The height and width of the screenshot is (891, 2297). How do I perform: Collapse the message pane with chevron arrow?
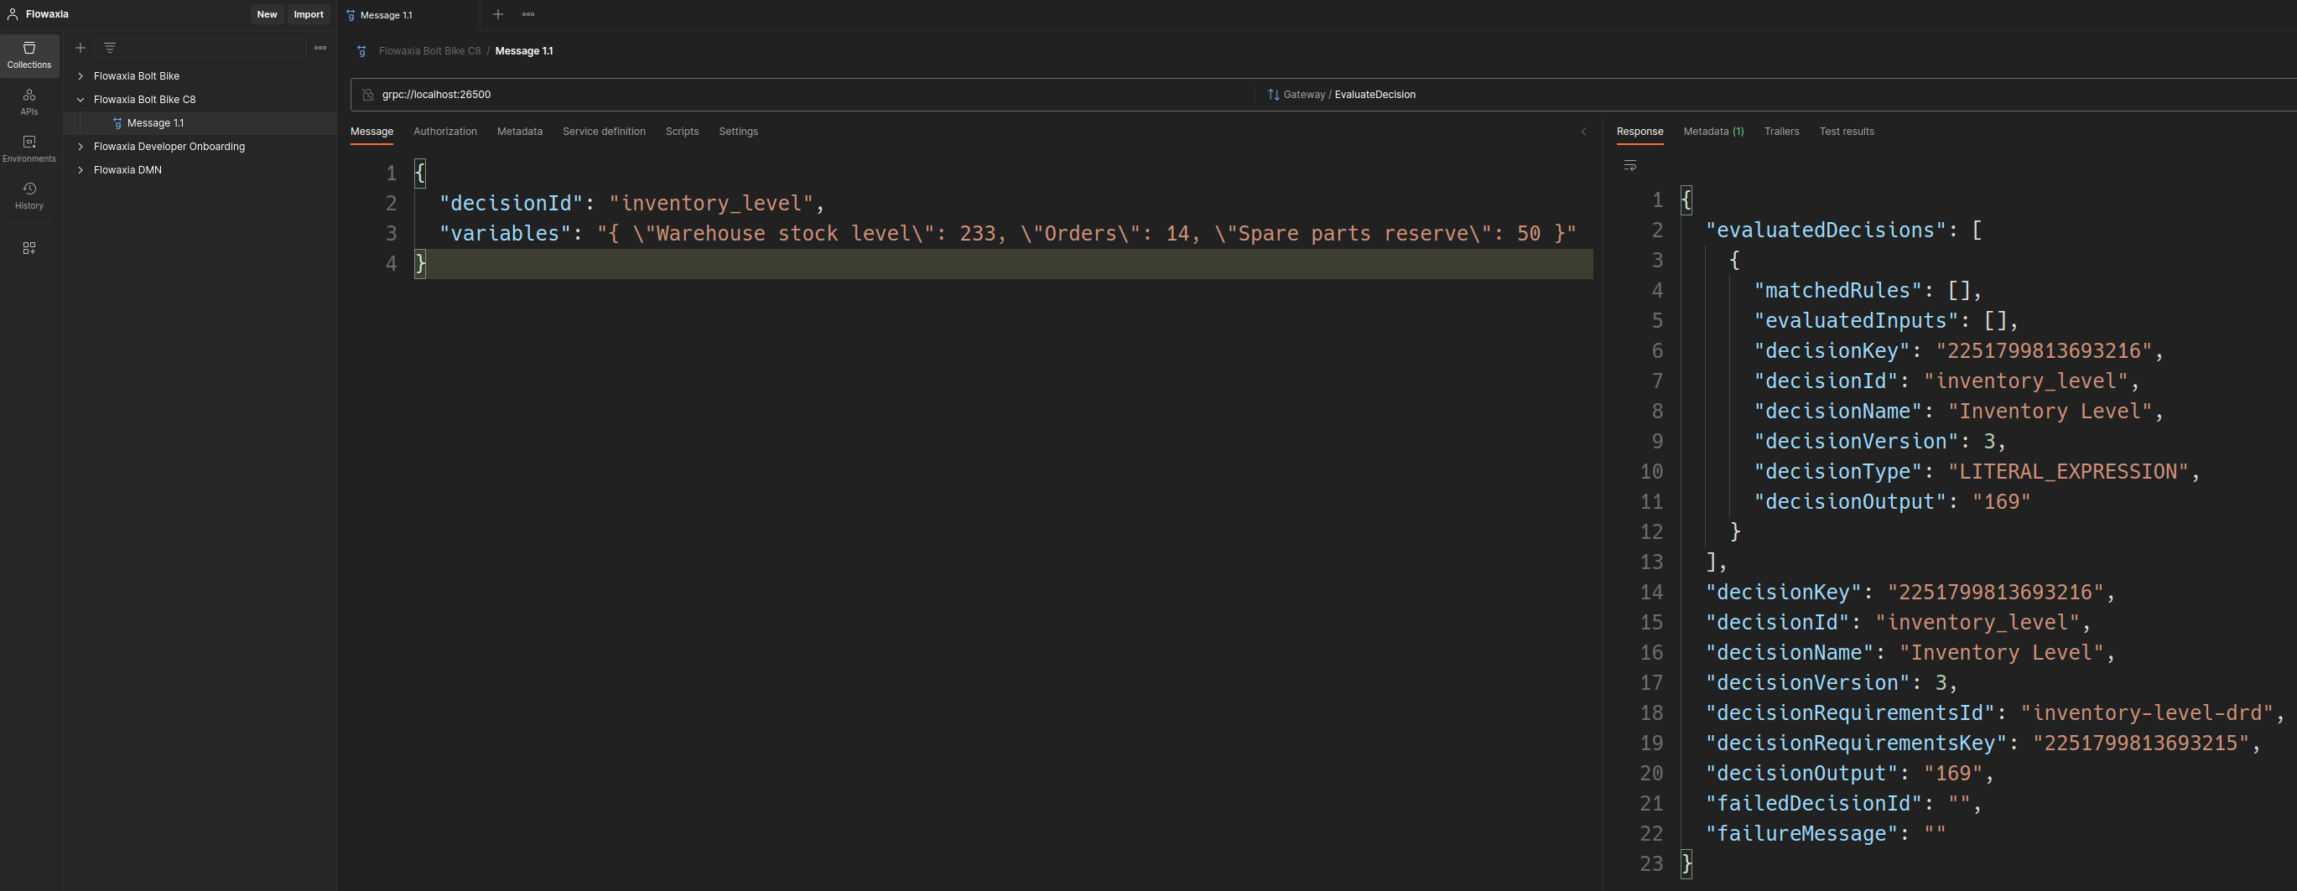[x=1583, y=132]
